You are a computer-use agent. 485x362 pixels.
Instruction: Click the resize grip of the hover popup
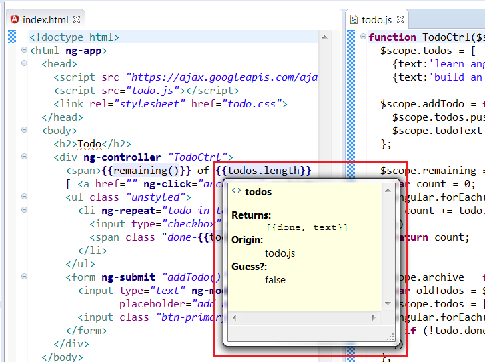click(390, 337)
